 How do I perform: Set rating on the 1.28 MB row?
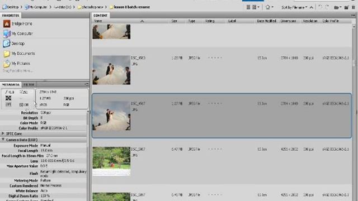coord(215,58)
